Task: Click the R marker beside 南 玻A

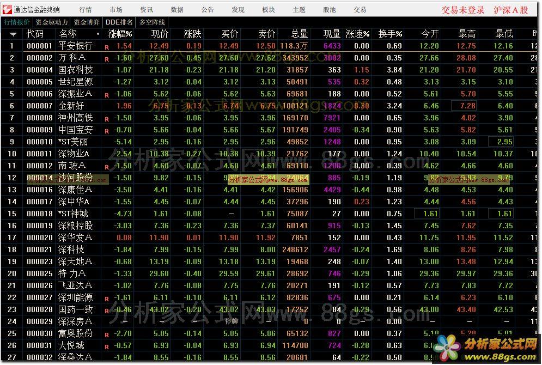Action: click(x=107, y=167)
